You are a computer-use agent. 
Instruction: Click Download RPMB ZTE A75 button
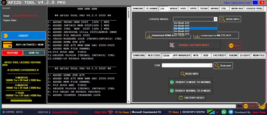(x=216, y=35)
